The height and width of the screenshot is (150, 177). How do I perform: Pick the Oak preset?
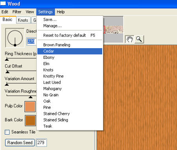70,101
